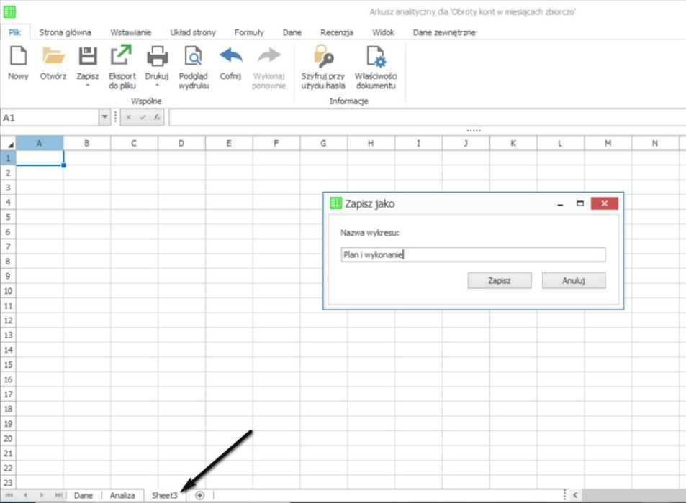Undo with the Cofnij arrow icon
Viewport: 686px width, 503px height.
click(x=230, y=57)
